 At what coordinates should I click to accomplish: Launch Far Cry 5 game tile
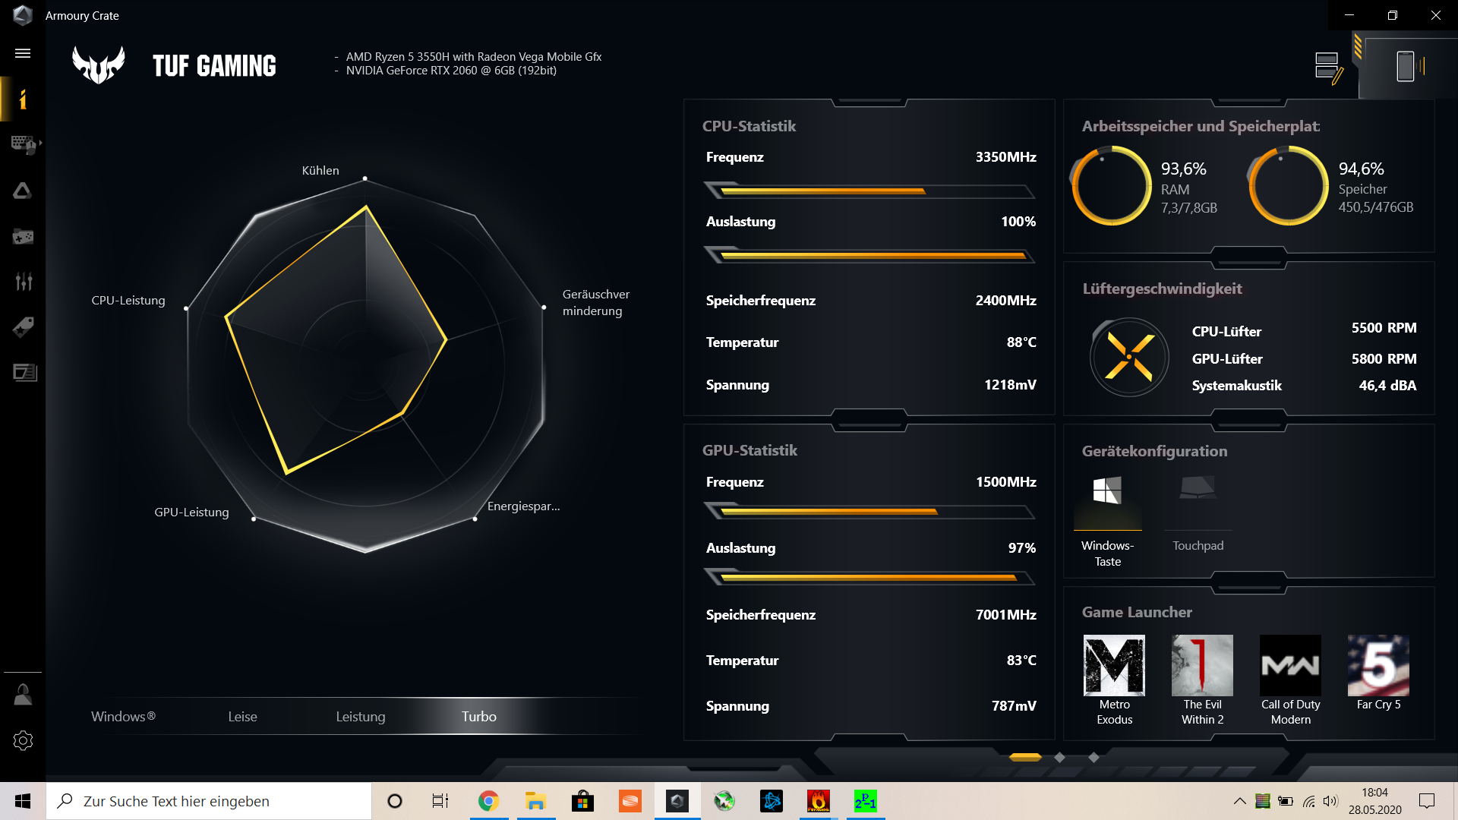coord(1378,666)
